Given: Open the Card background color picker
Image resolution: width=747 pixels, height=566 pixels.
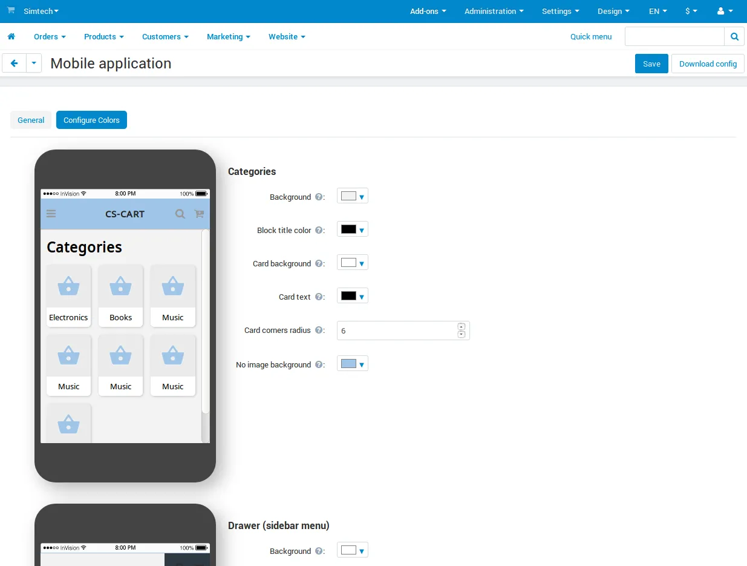Looking at the screenshot, I should coord(353,263).
